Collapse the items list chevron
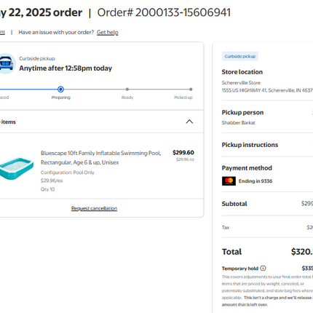The height and width of the screenshot is (313, 313). coord(189,122)
